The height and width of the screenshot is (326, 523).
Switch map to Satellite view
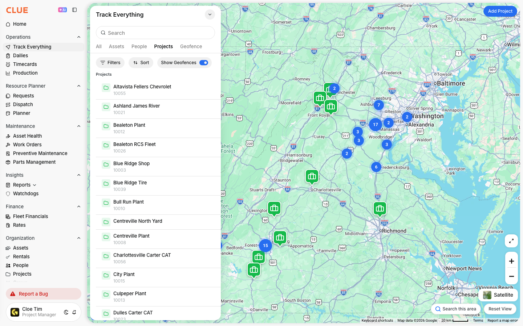point(498,295)
